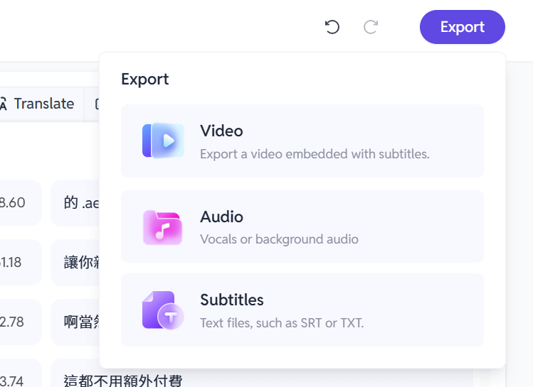533x387 pixels.
Task: Click the cut-off icon right of Translate
Action: click(97, 104)
